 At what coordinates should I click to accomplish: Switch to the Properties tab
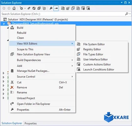tap(31, 123)
